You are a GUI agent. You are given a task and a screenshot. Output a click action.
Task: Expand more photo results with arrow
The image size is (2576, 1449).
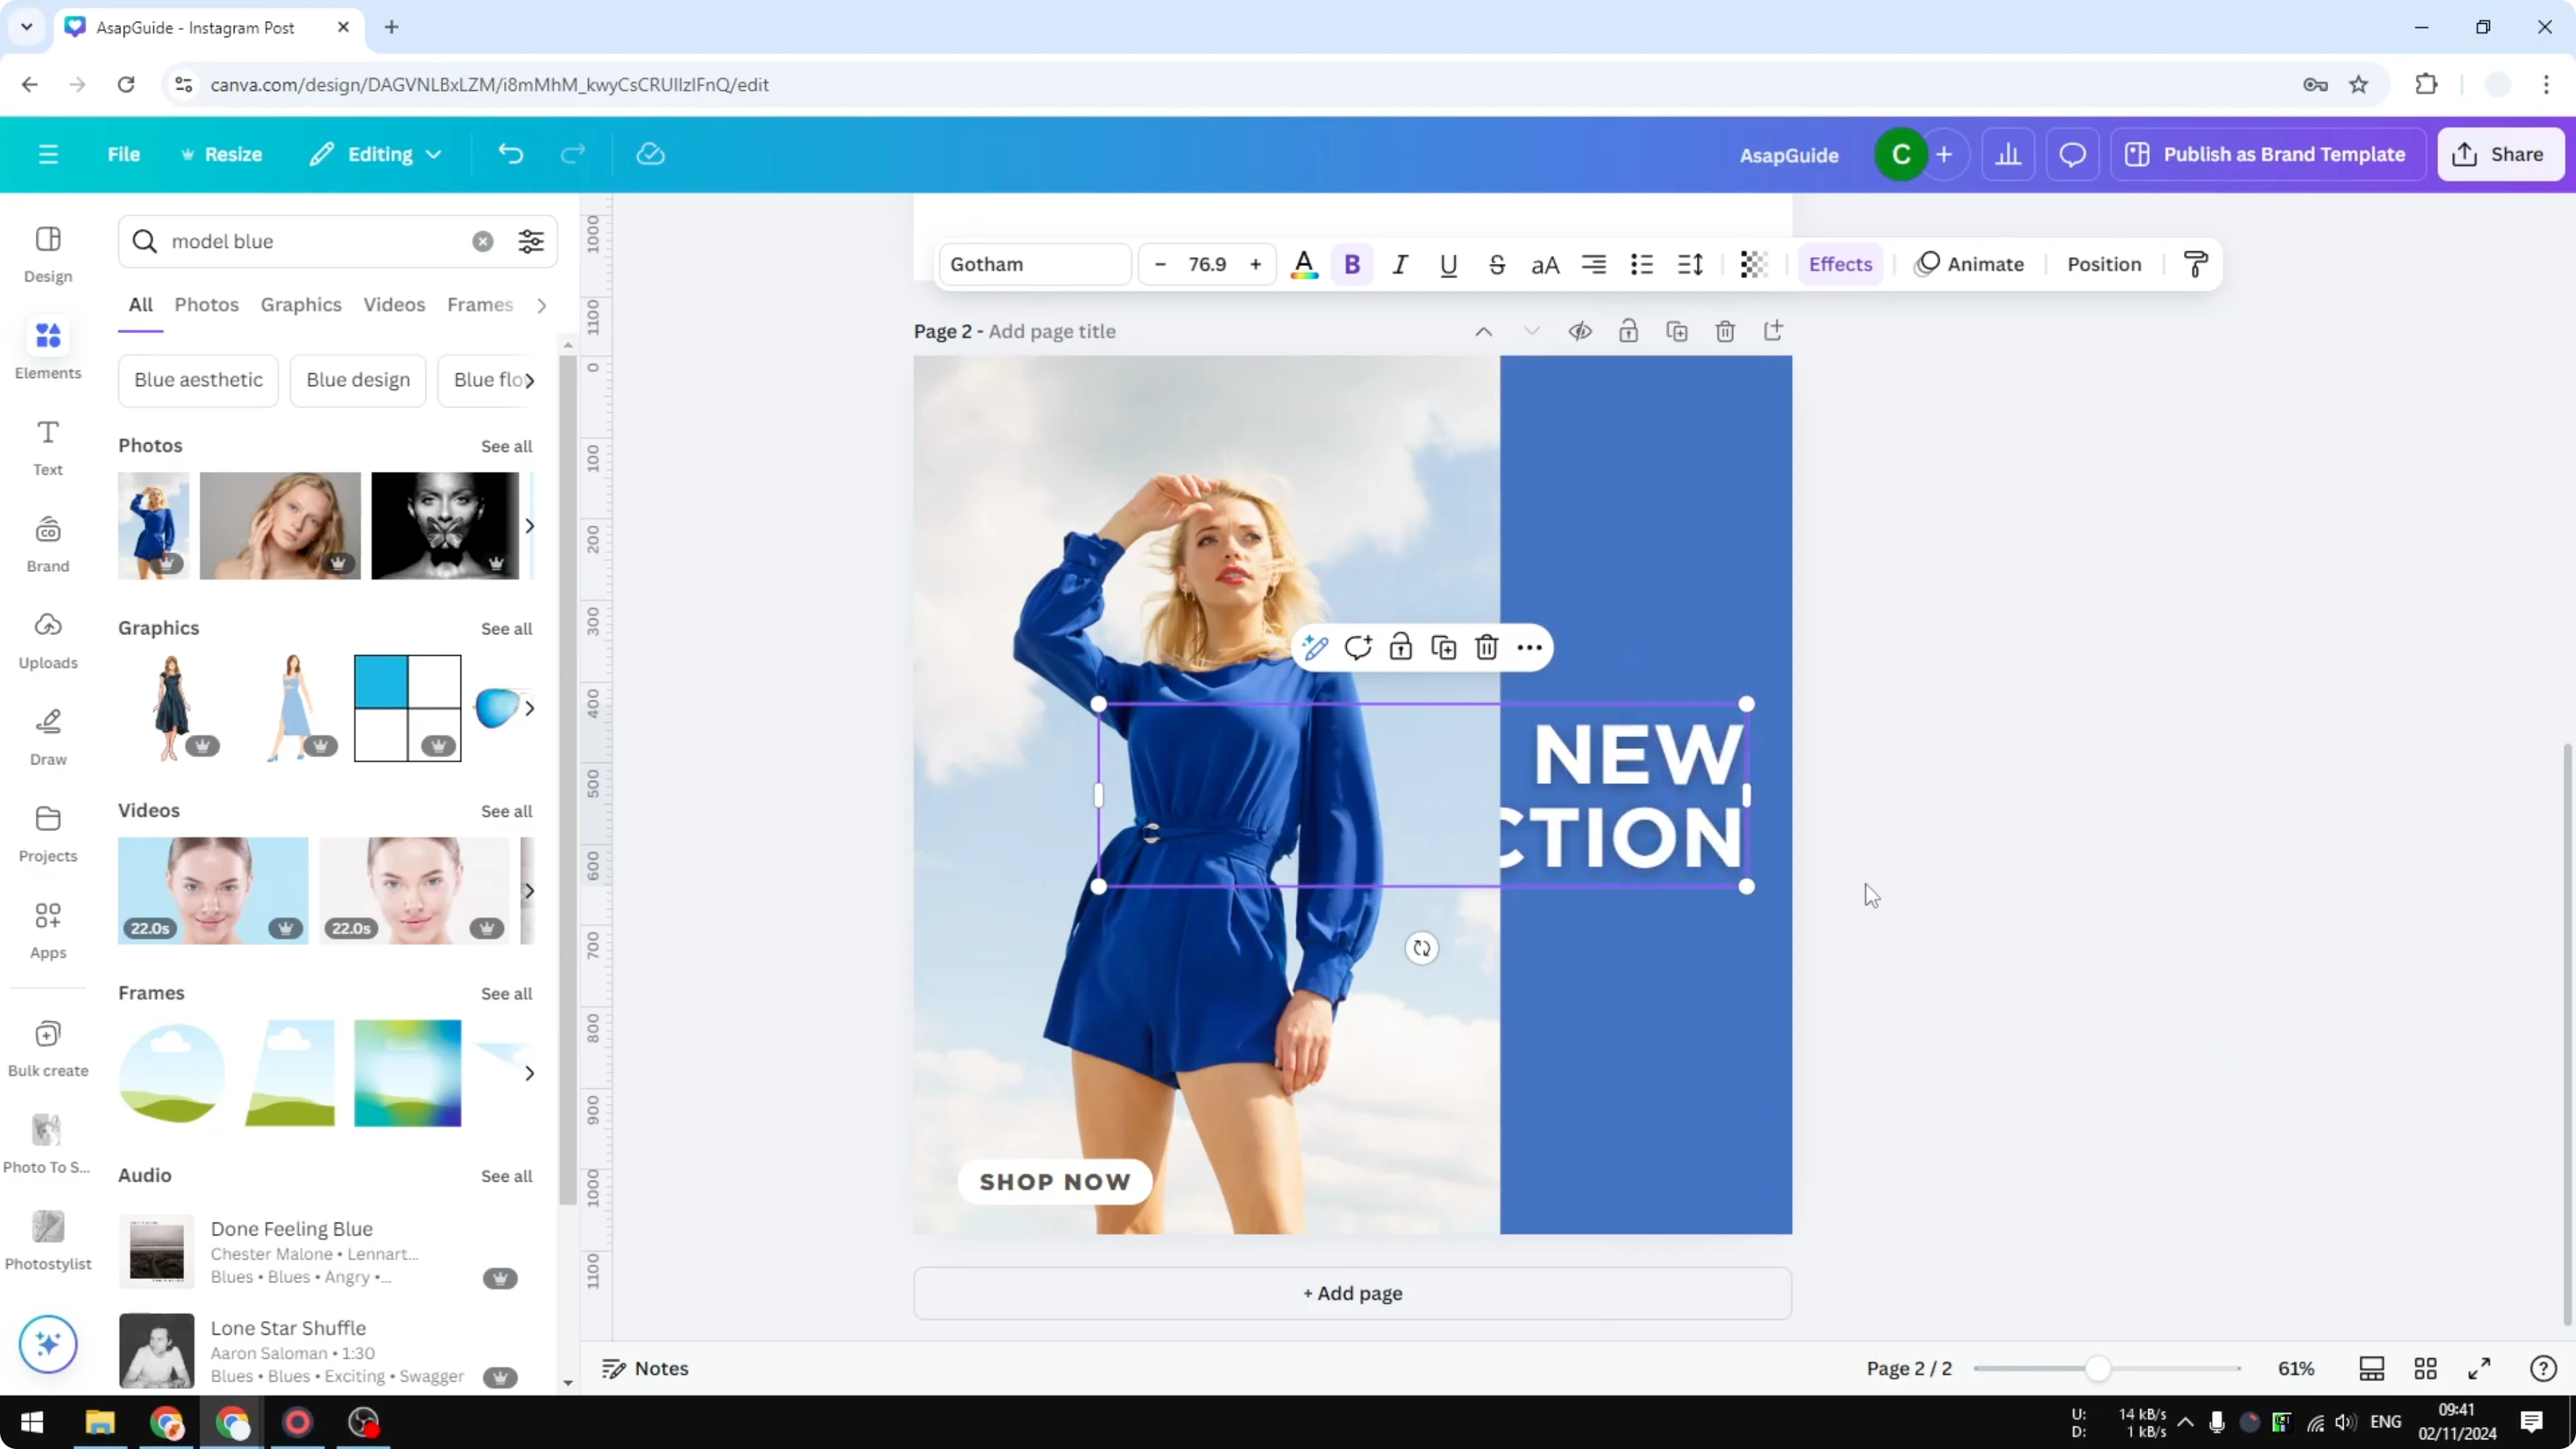coord(530,526)
